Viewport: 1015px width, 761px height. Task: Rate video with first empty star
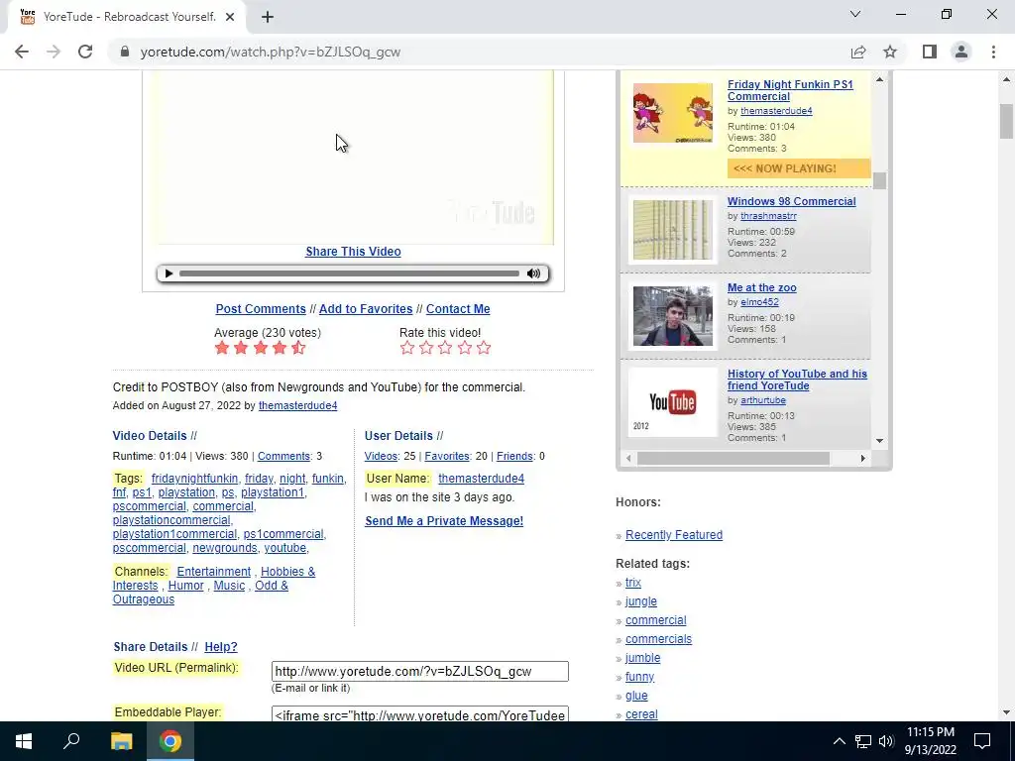coord(407,348)
